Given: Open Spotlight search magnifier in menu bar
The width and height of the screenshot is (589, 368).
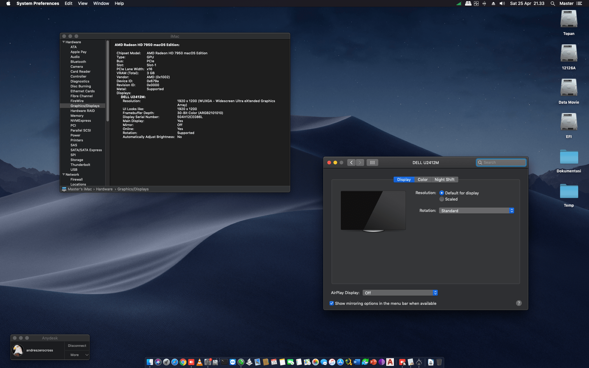Looking at the screenshot, I should [552, 3].
